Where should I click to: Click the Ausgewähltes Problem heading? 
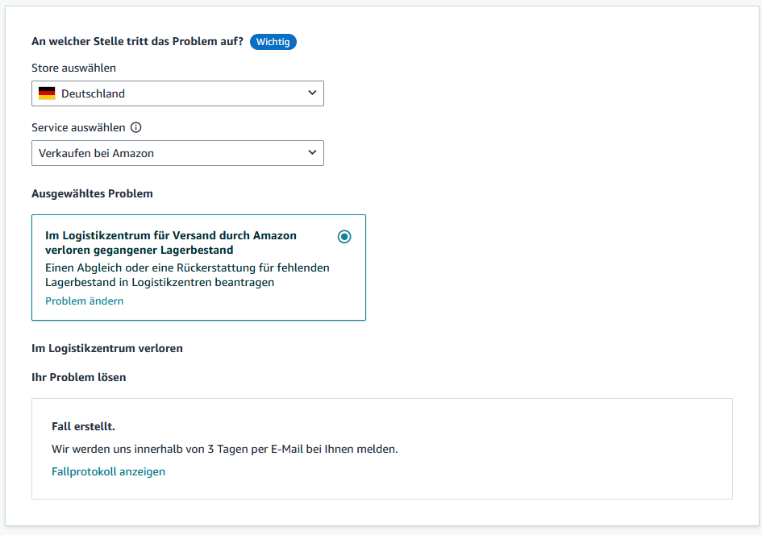93,193
